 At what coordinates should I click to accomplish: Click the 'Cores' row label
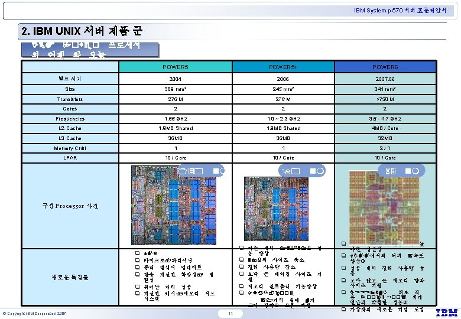(x=70, y=109)
